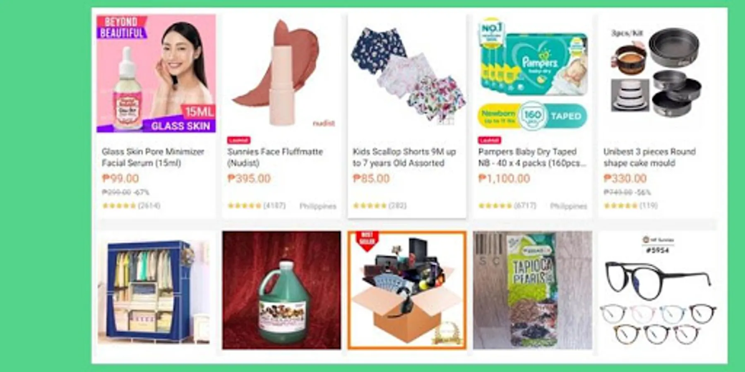Click the Kids Scallop Shorts product title
Screen dimensions: 745x372
click(x=404, y=157)
